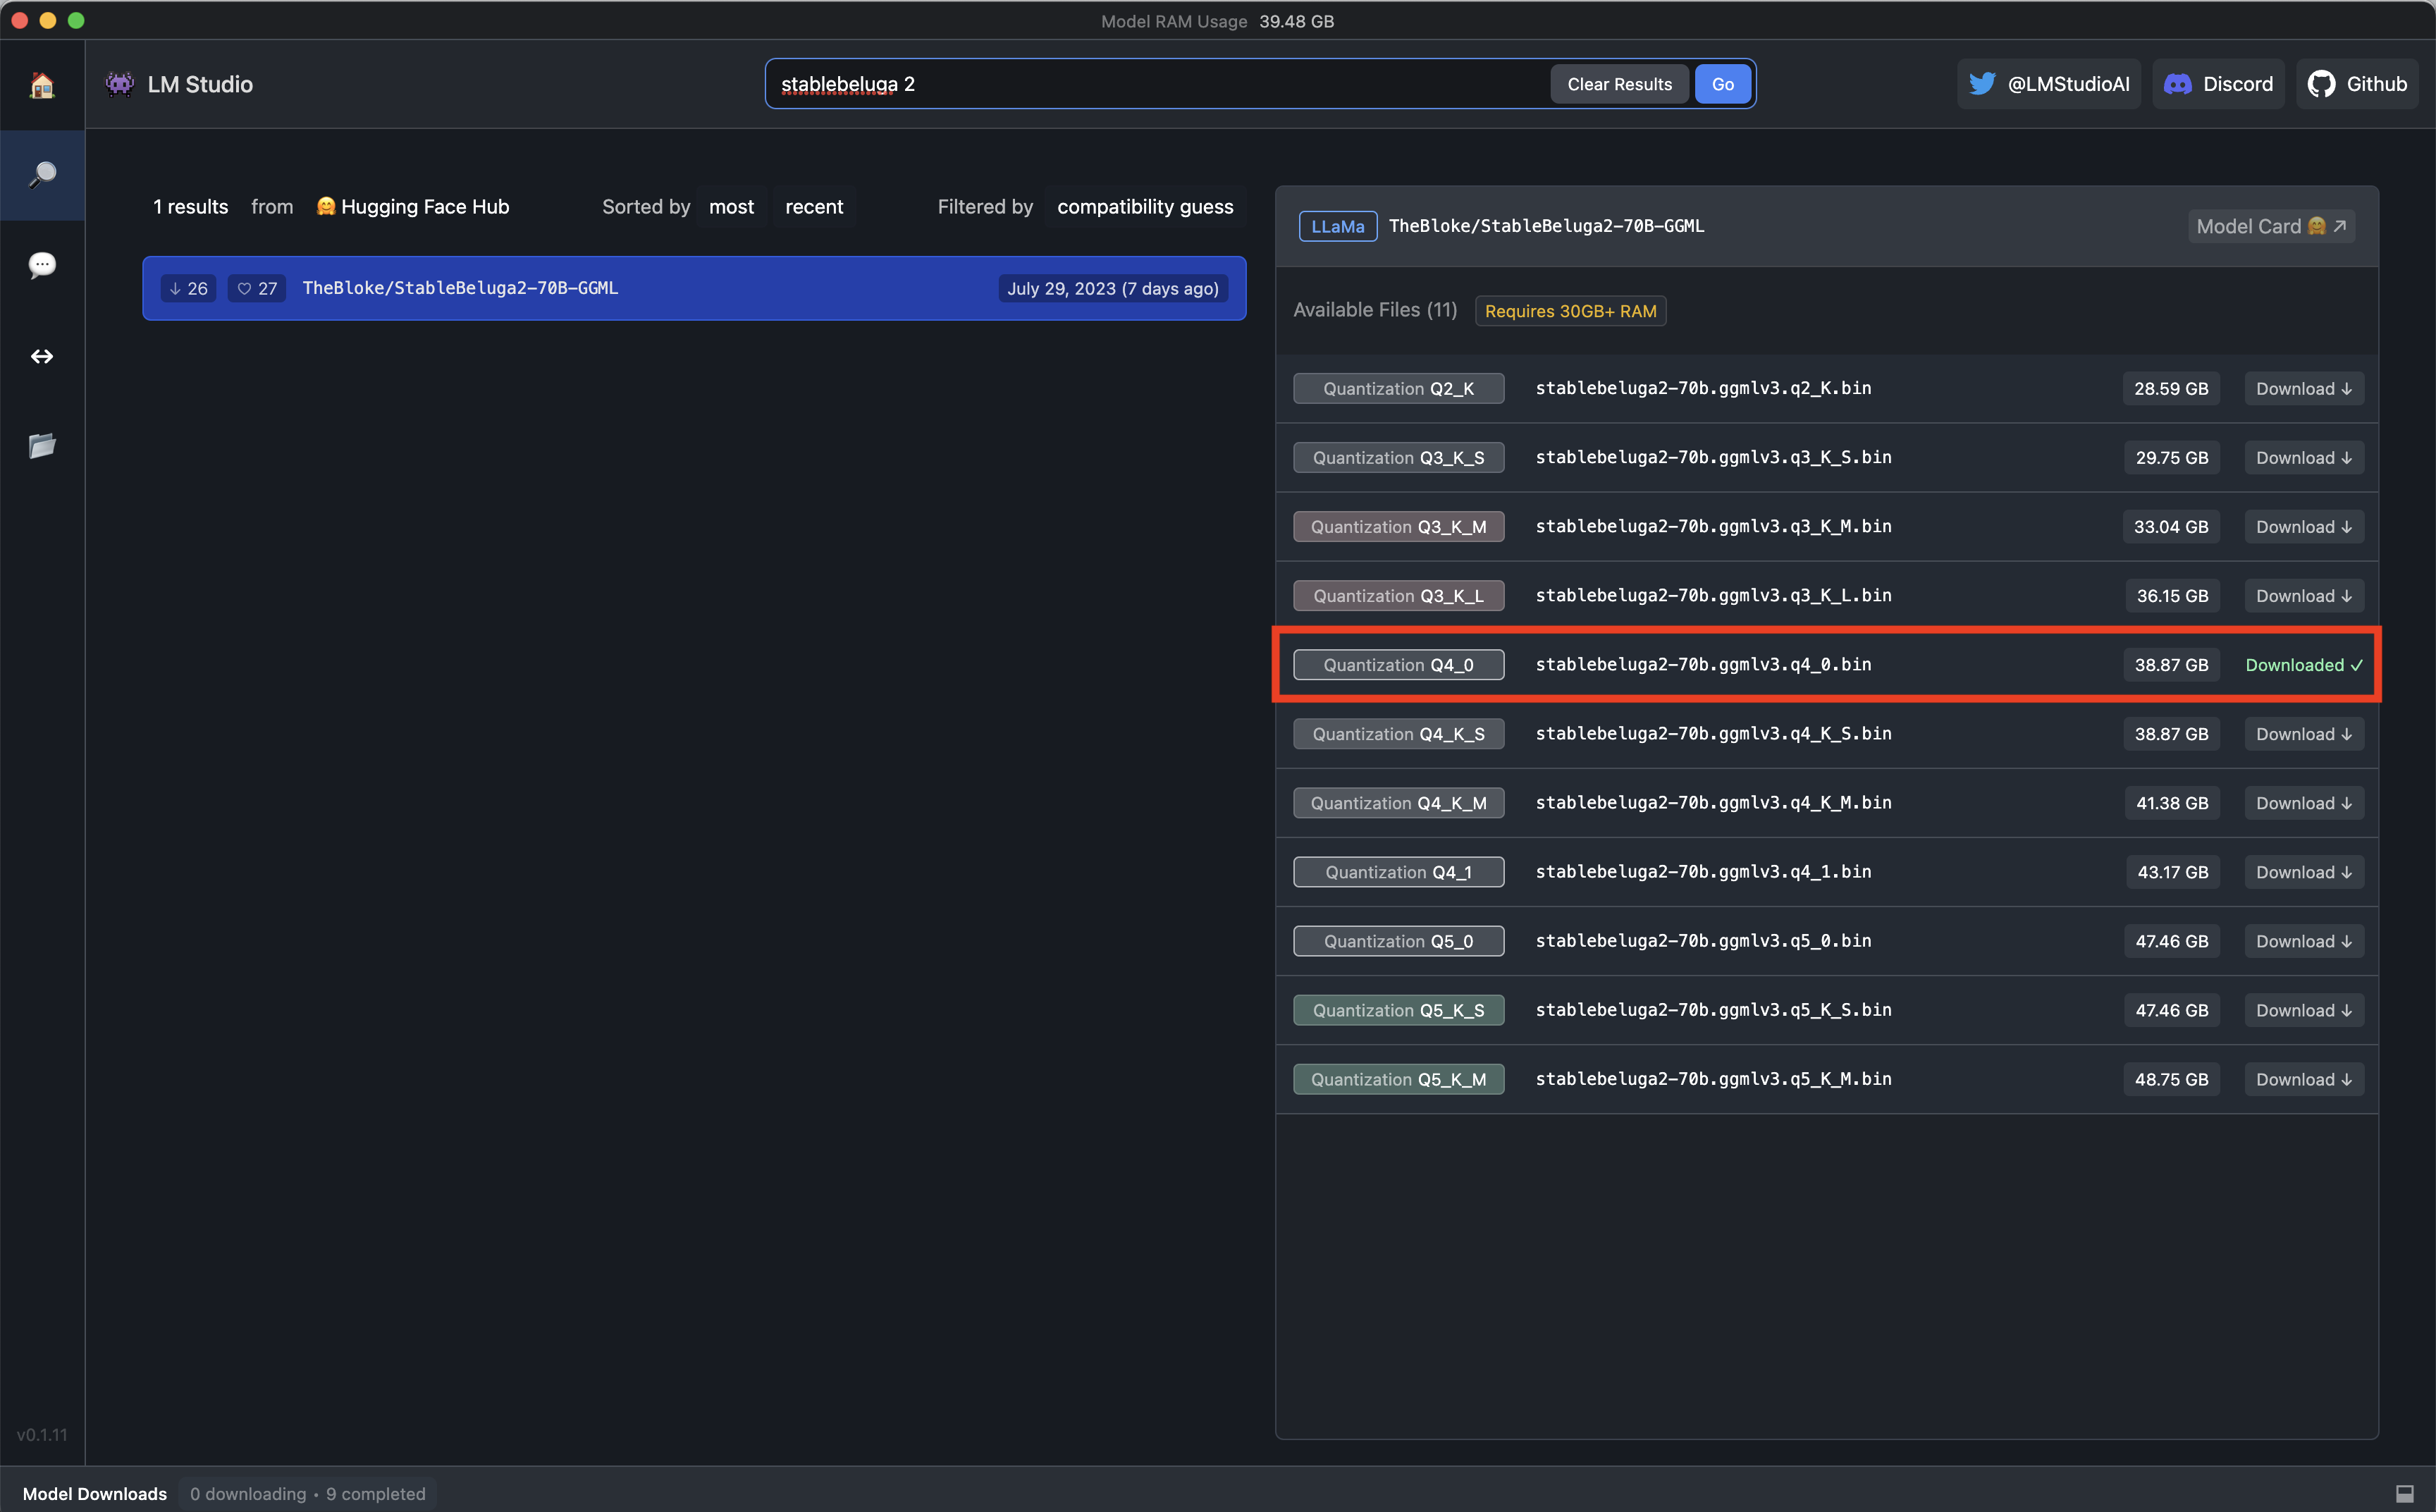2436x1512 pixels.
Task: Click the Quantization Q5_K_S badge
Action: (x=1398, y=1010)
